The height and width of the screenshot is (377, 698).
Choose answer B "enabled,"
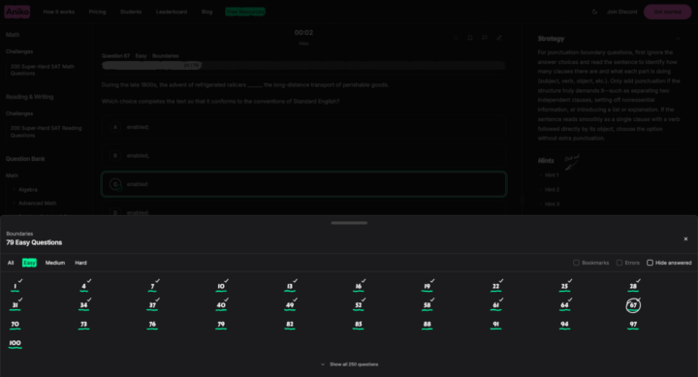(303, 156)
